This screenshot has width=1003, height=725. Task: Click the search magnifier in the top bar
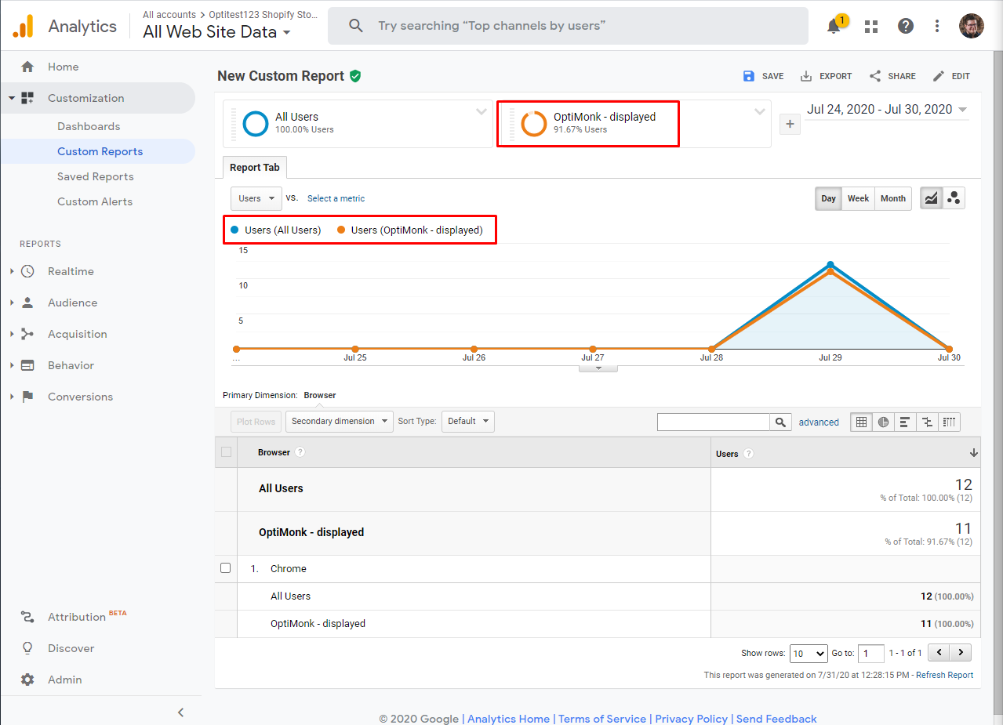point(356,26)
